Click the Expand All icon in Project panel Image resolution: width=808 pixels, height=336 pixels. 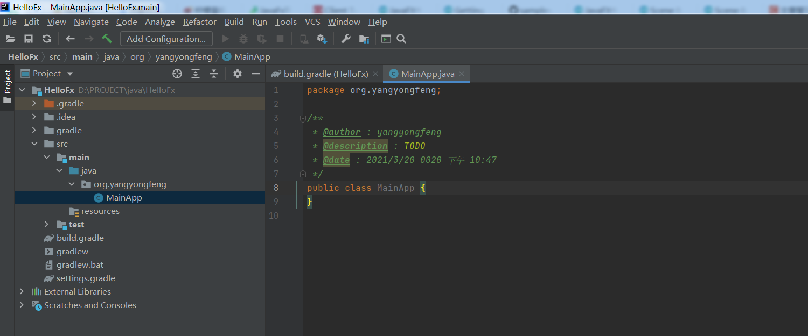coord(196,74)
